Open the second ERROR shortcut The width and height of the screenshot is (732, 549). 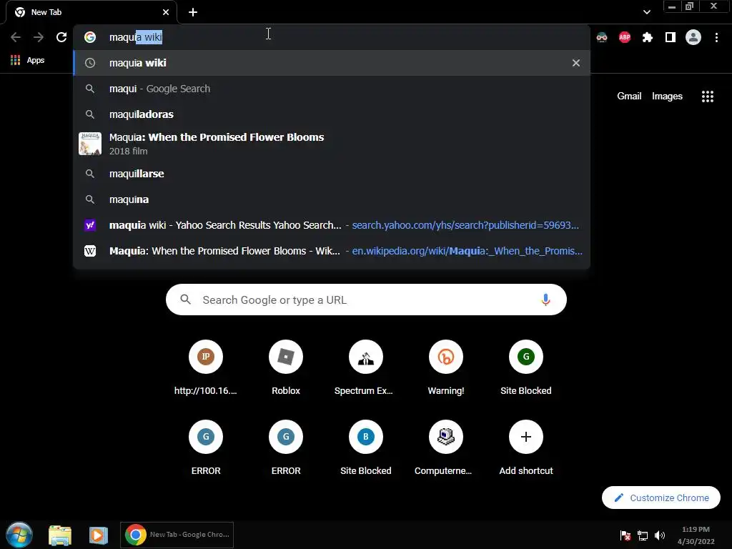coord(286,448)
